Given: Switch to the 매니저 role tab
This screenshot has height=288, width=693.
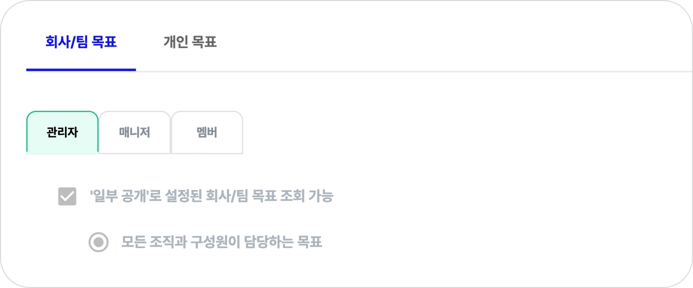Looking at the screenshot, I should click(134, 133).
